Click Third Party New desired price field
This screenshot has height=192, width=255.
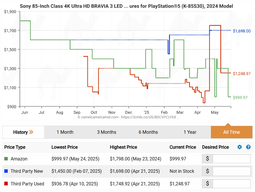231,171
